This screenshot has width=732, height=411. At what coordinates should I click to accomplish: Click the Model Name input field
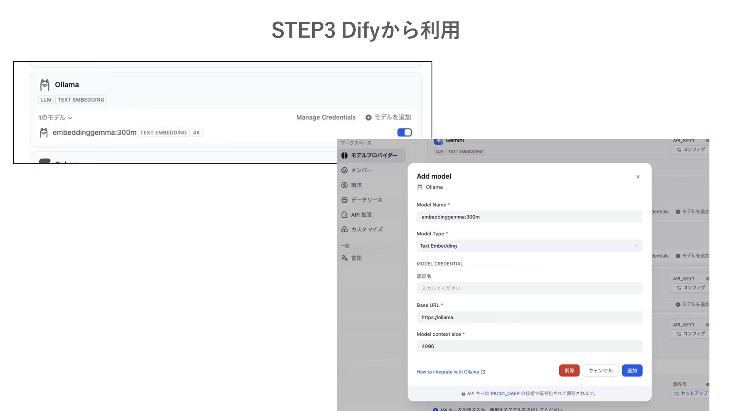coord(529,217)
